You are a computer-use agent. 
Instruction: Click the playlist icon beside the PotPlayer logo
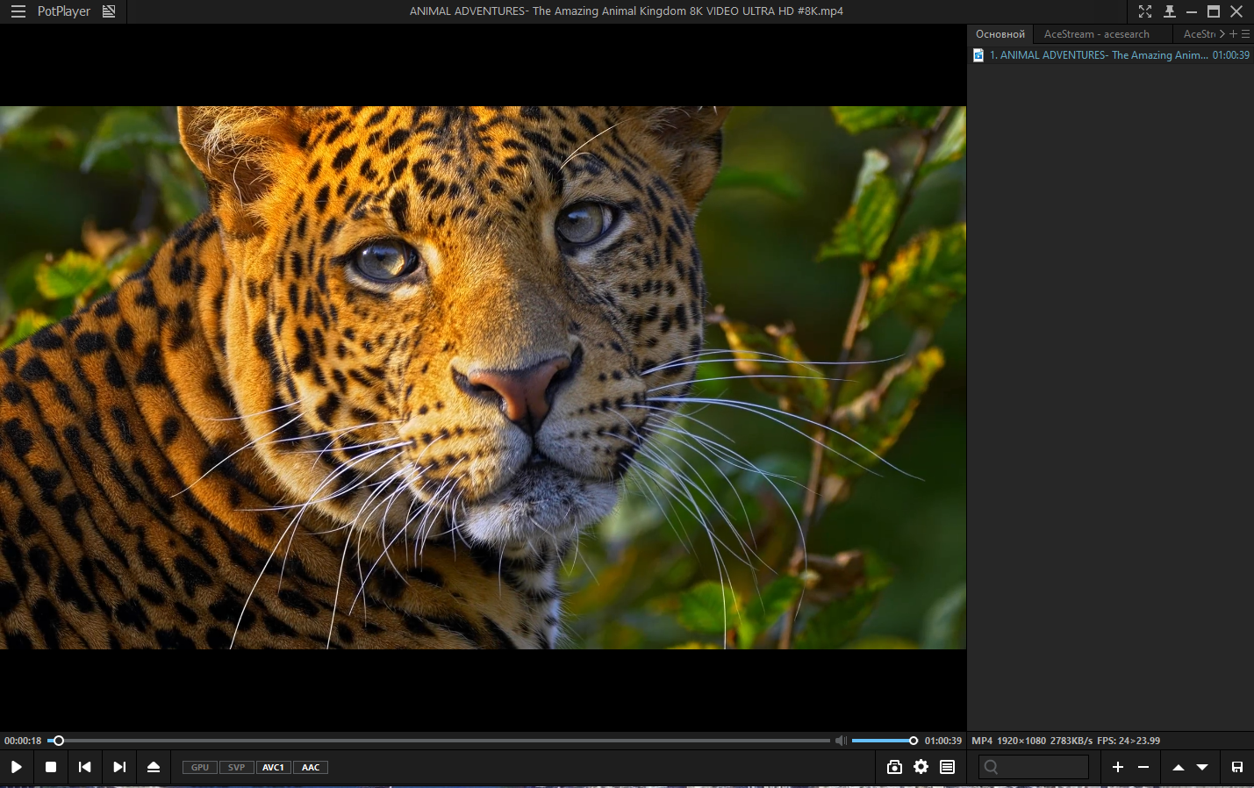pyautogui.click(x=109, y=11)
